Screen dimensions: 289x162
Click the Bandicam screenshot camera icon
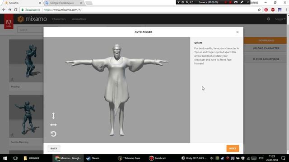[236, 2]
